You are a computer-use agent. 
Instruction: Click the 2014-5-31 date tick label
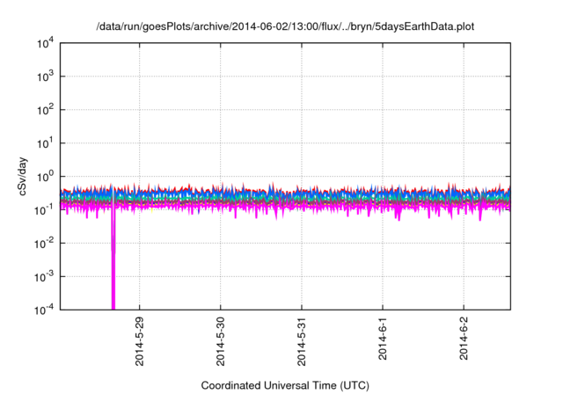[302, 341]
